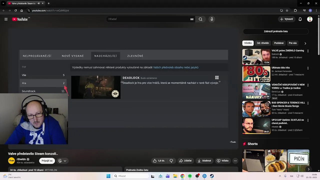Viewport: 320px width, 180px height.
Task: Open UFO/UAP Update video thumbnail
Action: pos(256,126)
